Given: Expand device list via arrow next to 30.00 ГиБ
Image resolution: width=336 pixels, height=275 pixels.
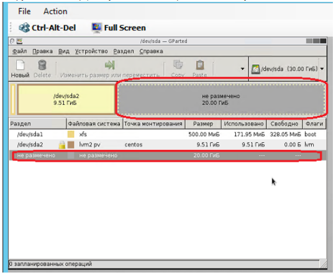Looking at the screenshot, I should pos(322,69).
